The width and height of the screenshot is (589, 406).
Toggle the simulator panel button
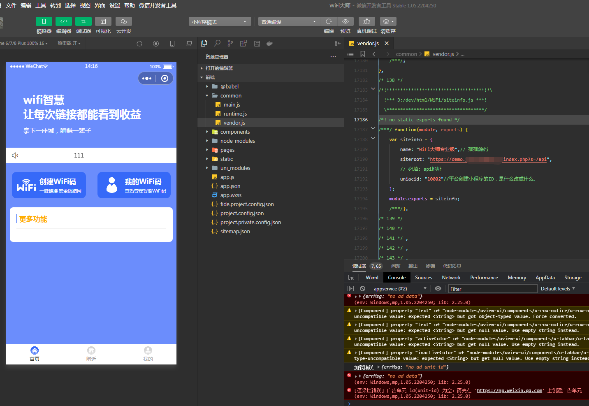pos(44,21)
